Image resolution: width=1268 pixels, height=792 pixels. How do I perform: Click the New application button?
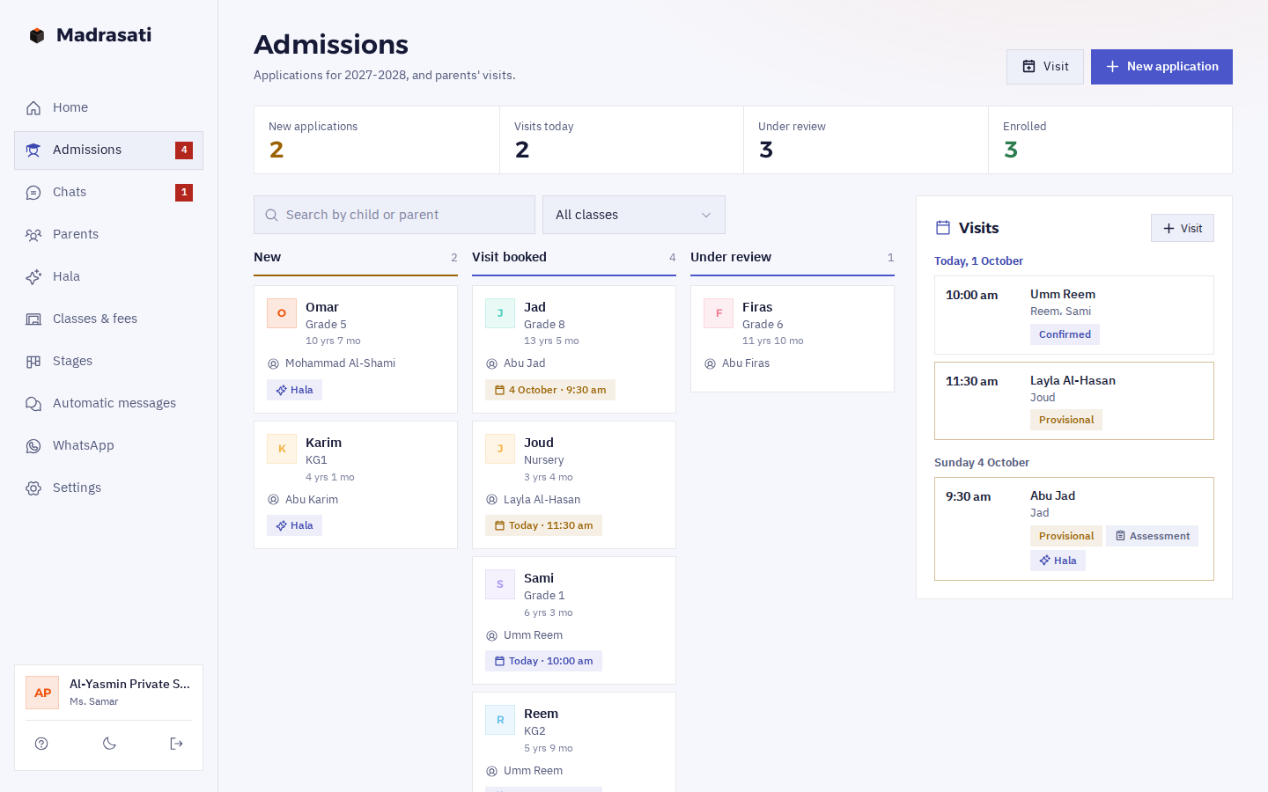point(1161,67)
